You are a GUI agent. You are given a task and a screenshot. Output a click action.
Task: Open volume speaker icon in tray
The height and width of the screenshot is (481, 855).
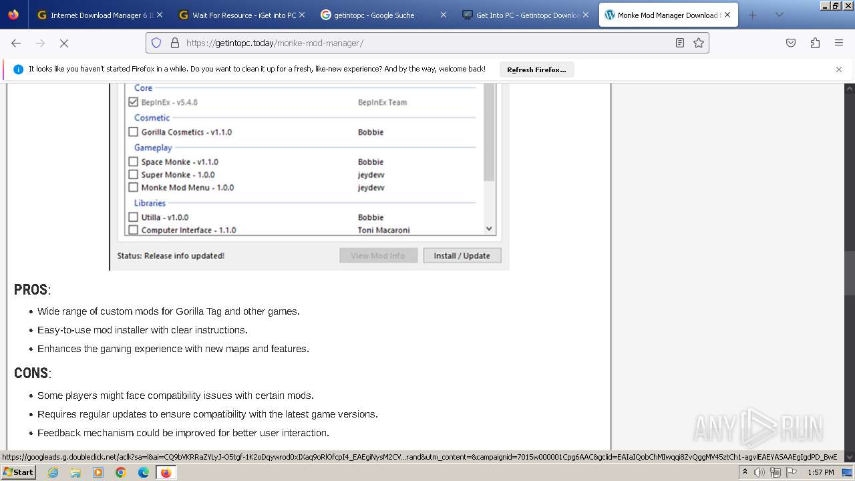(x=759, y=472)
